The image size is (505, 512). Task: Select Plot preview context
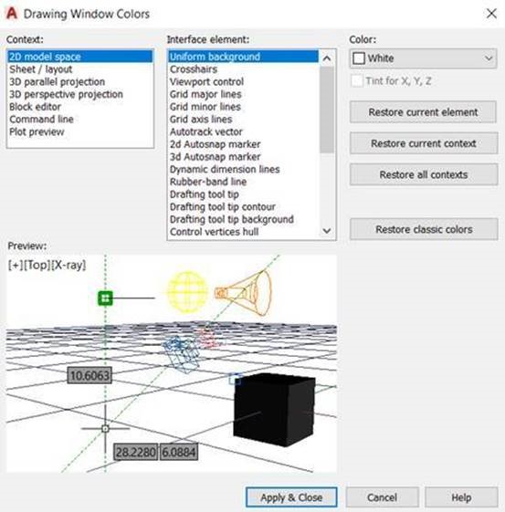(x=80, y=131)
